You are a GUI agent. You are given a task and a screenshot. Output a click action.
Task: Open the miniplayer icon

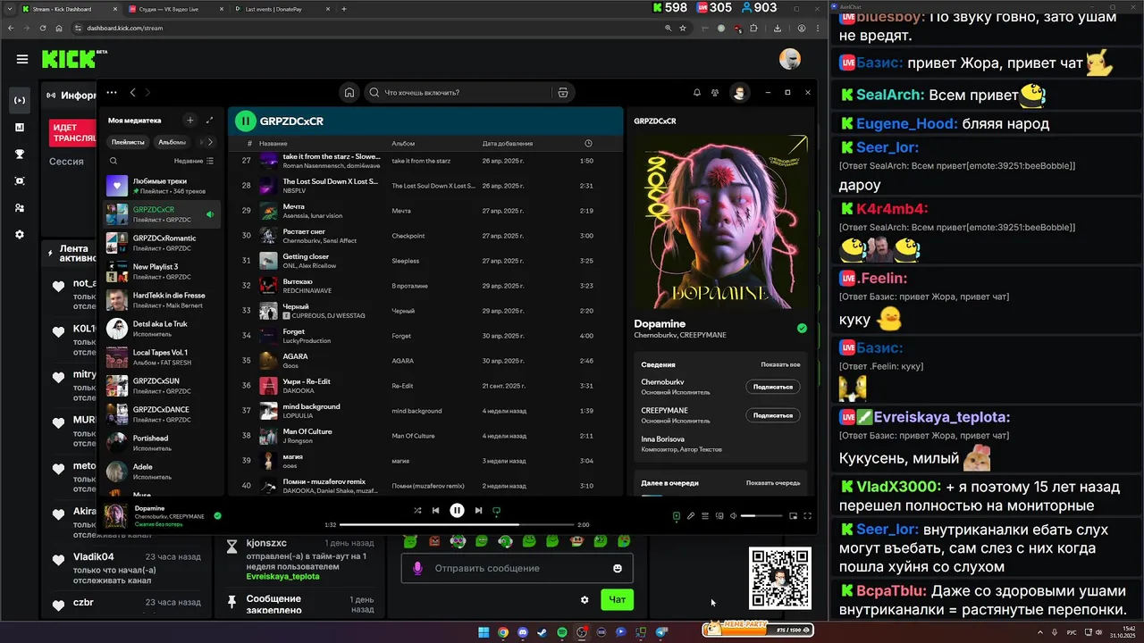click(x=793, y=515)
